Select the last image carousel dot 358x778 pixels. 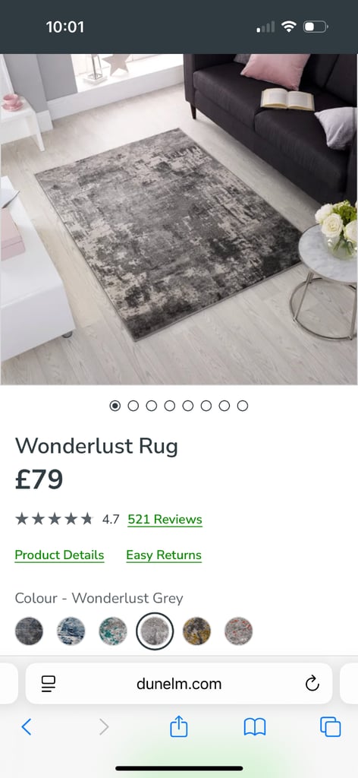click(x=242, y=406)
